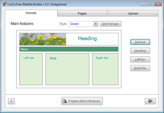
Task: Switch to the Pages tab
Action: pyautogui.click(x=82, y=13)
